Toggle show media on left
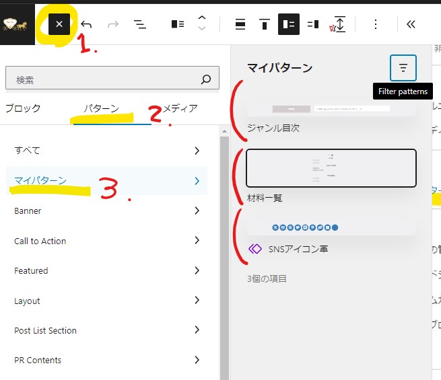The height and width of the screenshot is (380, 441). (289, 24)
